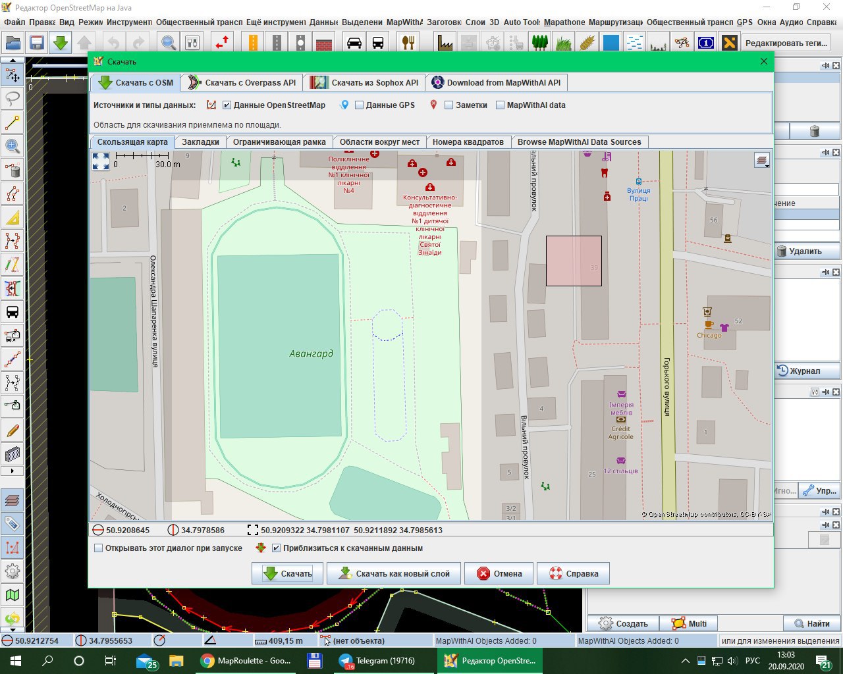Select the bus preset toolbar icon

[378, 43]
